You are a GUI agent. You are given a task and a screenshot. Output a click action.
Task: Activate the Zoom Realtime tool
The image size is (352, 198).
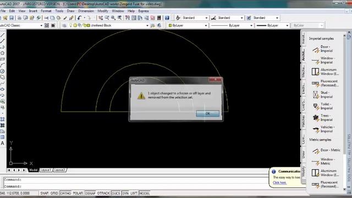(107, 18)
